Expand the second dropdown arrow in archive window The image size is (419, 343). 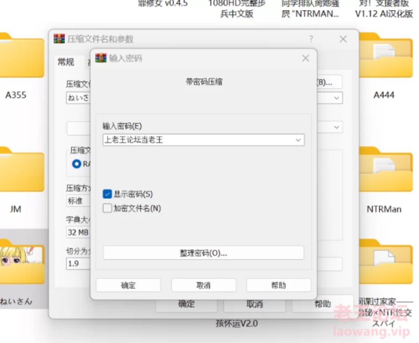coord(337,127)
